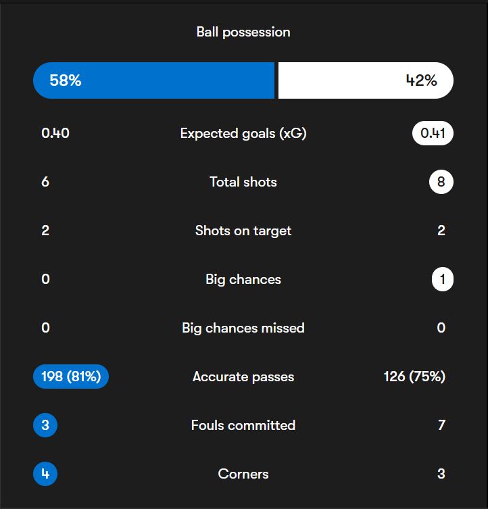Click the Big chances missed label
Viewport: 488px width, 509px height.
tap(243, 328)
